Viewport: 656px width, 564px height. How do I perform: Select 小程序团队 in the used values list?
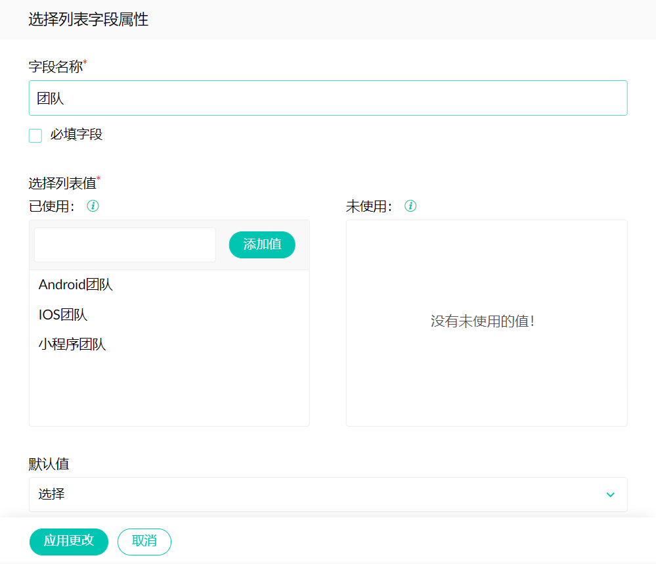pos(72,344)
